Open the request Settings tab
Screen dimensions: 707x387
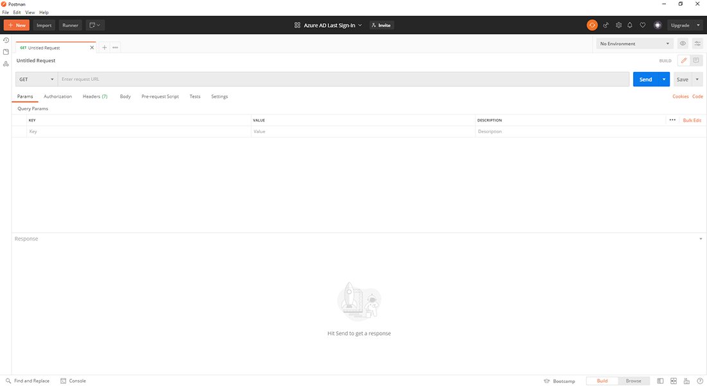[220, 96]
